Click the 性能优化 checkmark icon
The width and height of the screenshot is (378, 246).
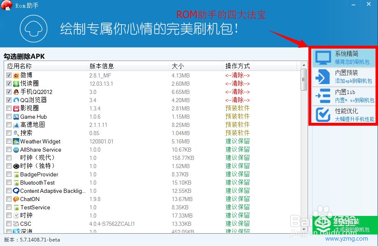coord(323,115)
